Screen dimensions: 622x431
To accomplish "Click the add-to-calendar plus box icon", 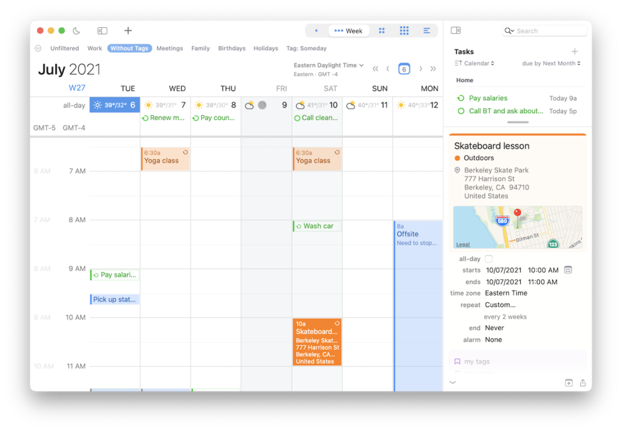I will (569, 382).
